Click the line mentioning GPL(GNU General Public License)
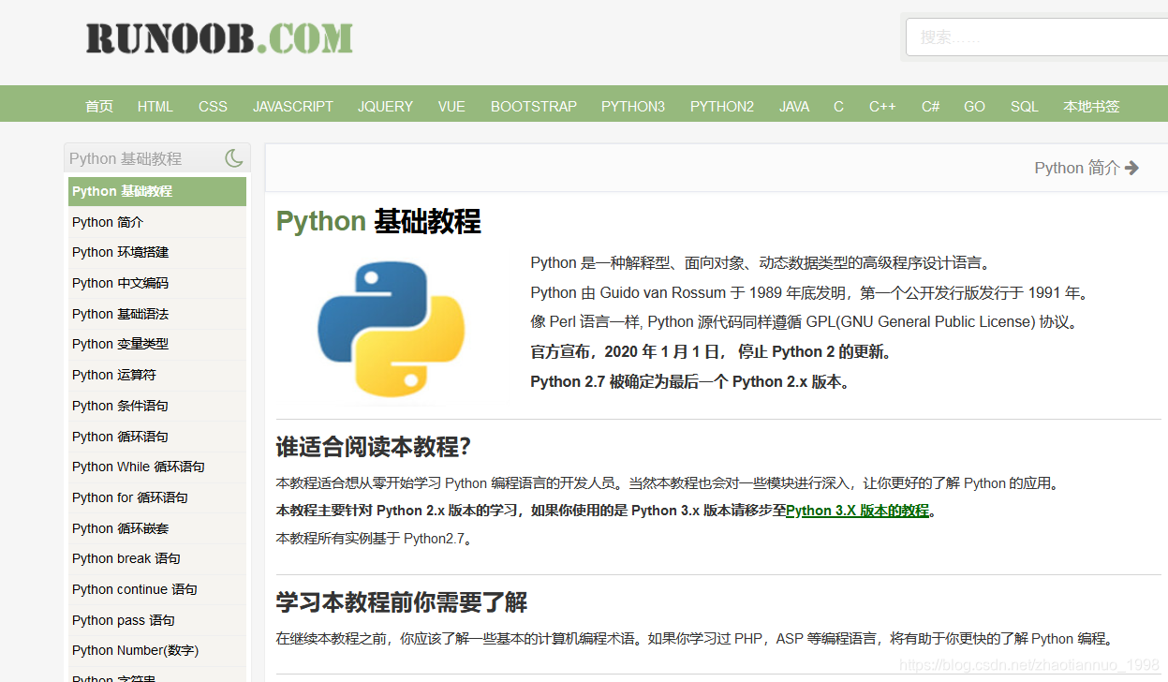The height and width of the screenshot is (682, 1168). (805, 322)
